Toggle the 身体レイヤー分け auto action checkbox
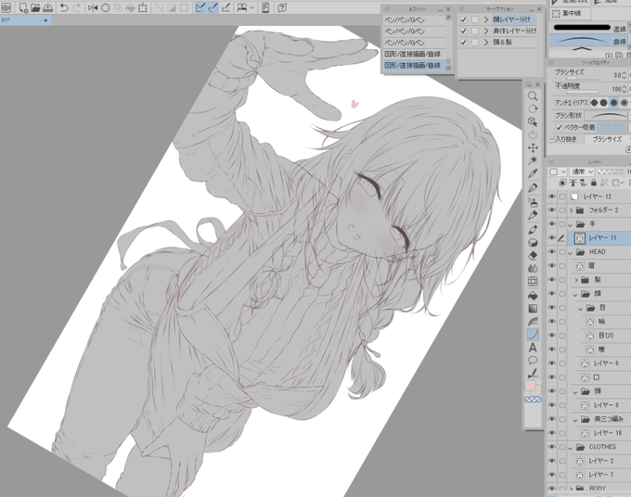The image size is (631, 497). pos(463,31)
